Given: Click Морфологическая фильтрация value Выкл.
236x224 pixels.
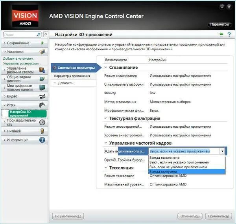Looking at the screenshot, I should (x=154, y=110).
